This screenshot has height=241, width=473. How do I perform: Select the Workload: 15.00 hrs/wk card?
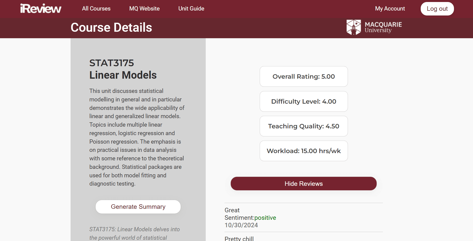click(x=304, y=151)
